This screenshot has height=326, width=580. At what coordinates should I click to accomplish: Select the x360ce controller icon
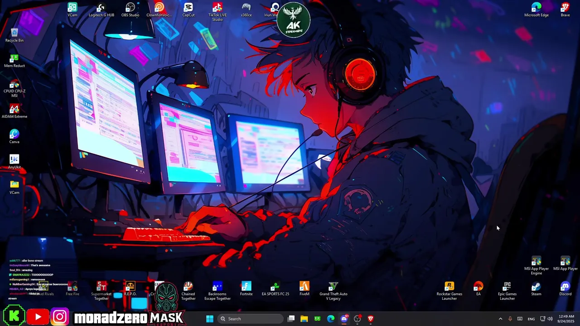(x=246, y=10)
